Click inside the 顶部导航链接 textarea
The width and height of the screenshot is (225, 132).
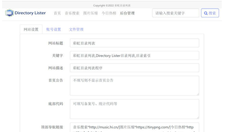134,128
